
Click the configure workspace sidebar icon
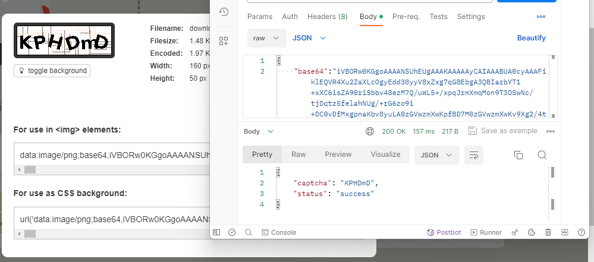coord(224,41)
